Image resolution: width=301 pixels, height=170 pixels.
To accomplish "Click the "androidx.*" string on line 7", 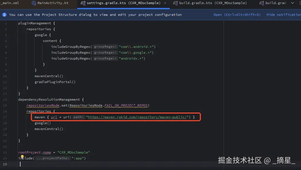I will coord(131,58).
